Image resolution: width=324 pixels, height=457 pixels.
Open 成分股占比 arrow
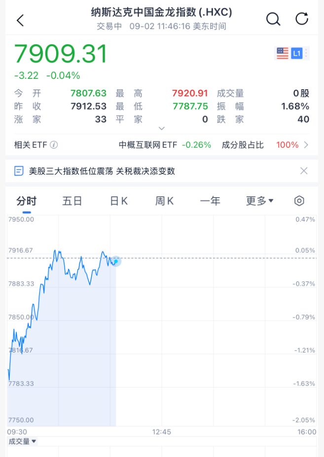[306, 145]
